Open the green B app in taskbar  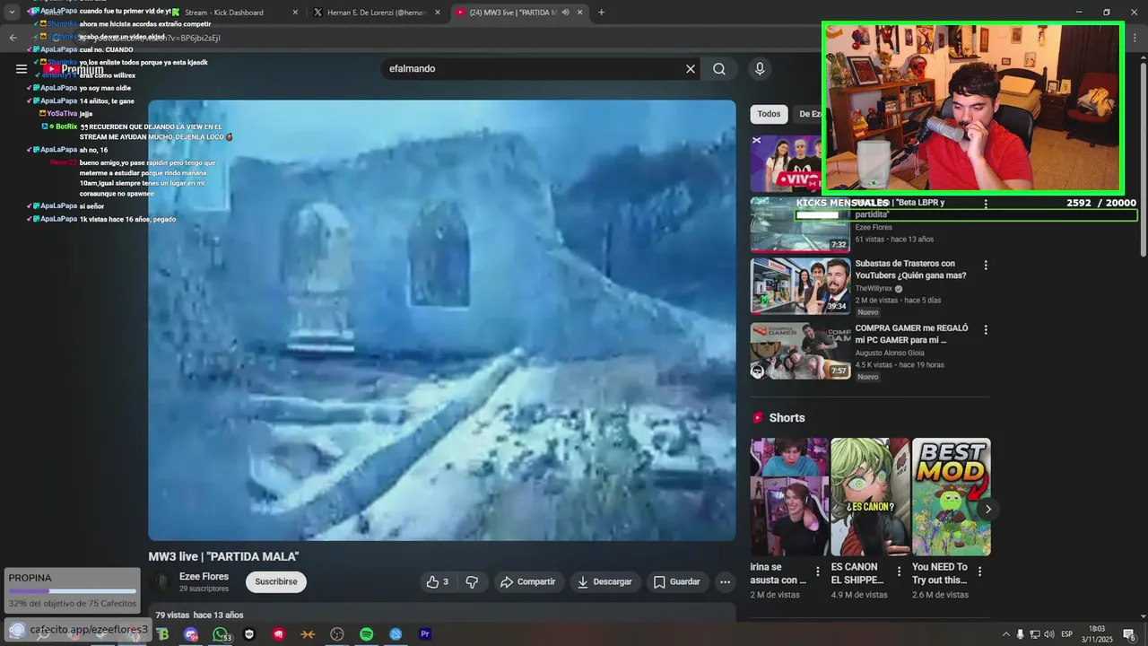point(162,634)
